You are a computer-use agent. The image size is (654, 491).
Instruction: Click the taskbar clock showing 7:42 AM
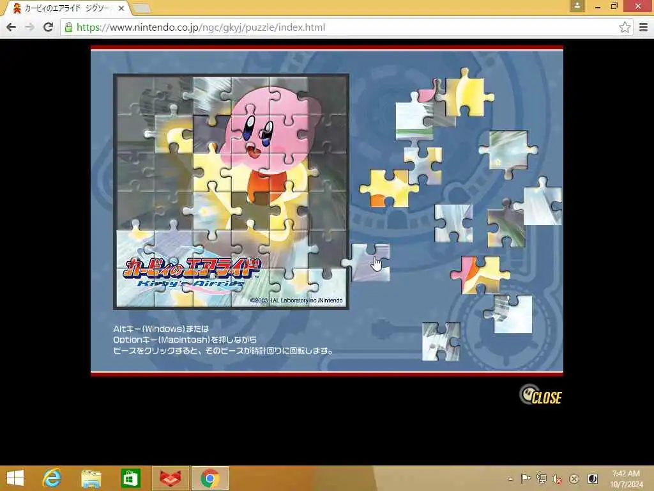click(626, 478)
